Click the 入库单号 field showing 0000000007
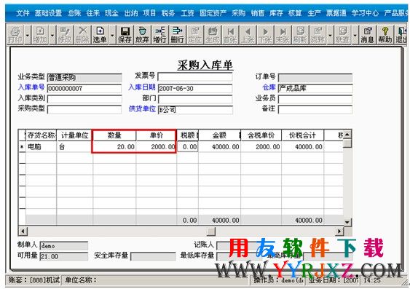The image size is (410, 289). [84, 88]
